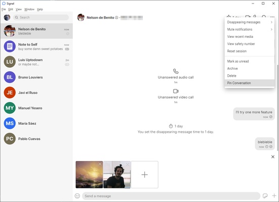Select Reset session

(250, 51)
